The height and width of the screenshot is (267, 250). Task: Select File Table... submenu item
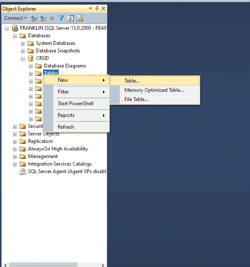pos(155,99)
